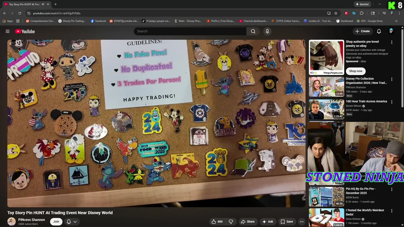Screen dimensions: 404x227
Task: Open the PINcess Shannon channel name link
Action: tap(32, 220)
